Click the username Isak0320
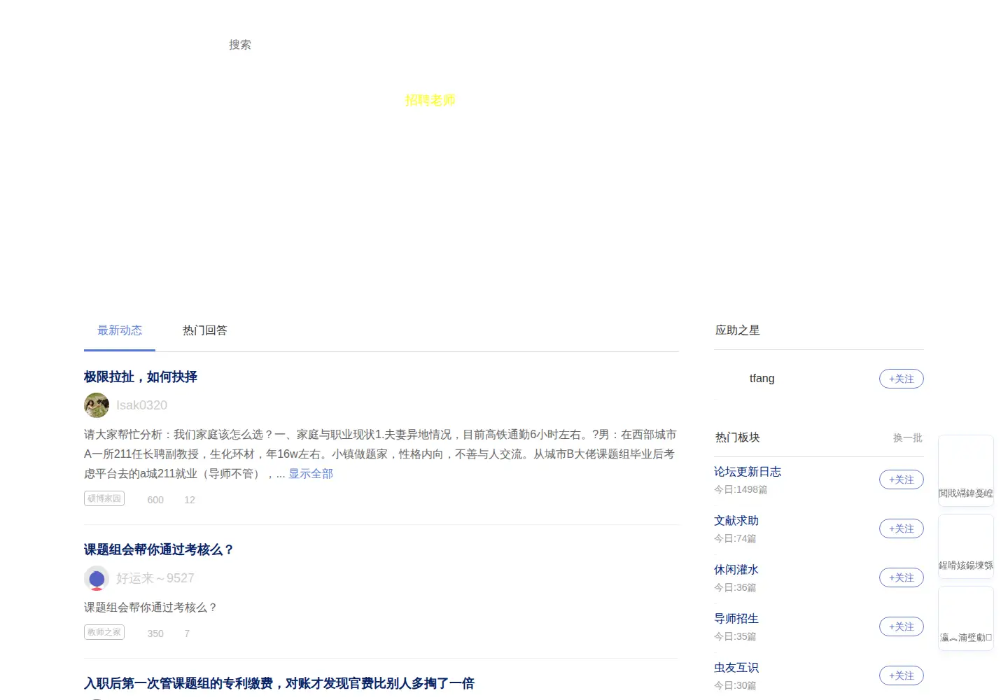This screenshot has width=1008, height=700. (x=141, y=405)
